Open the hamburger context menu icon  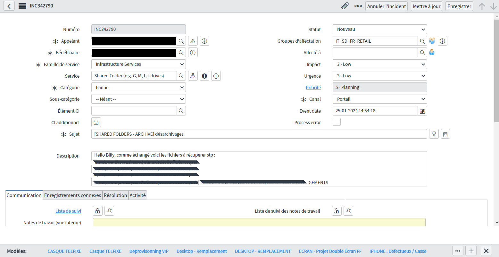[x=22, y=6]
